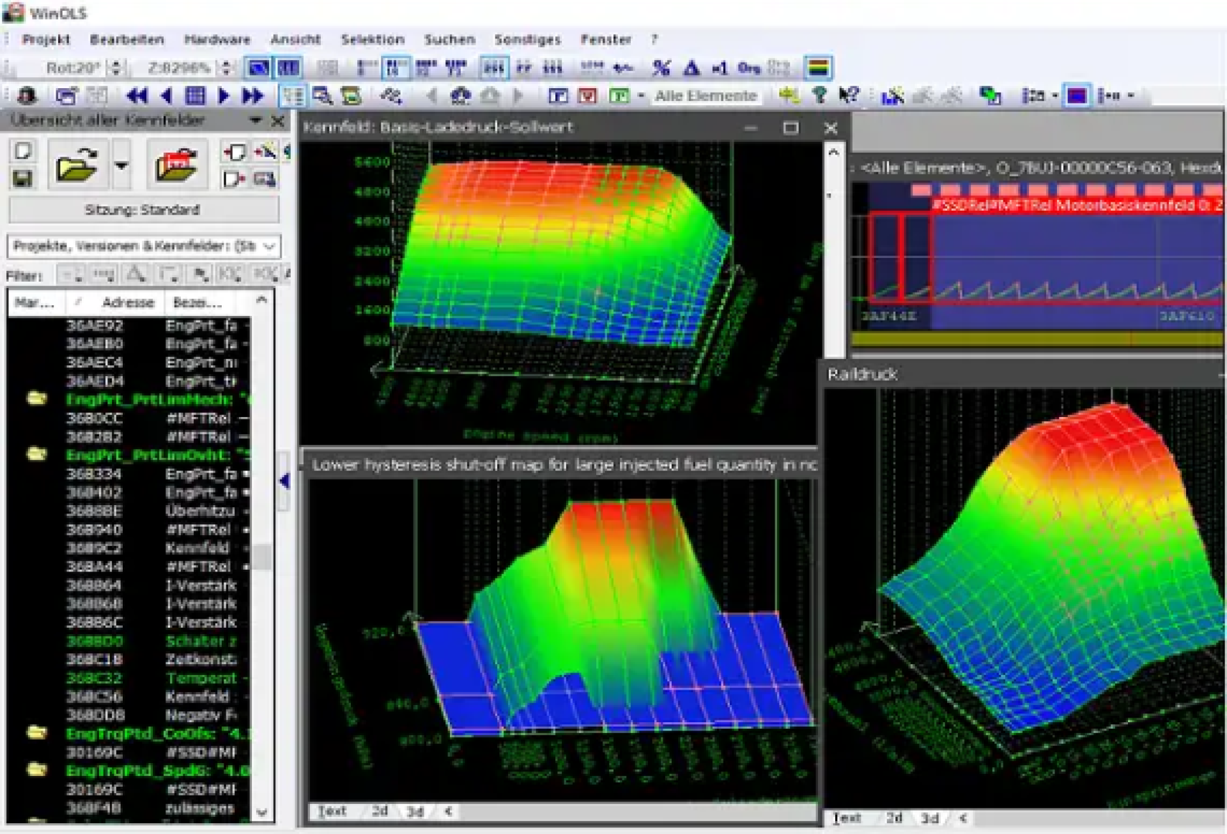1227x834 pixels.
Task: Open the search magnifier icon on the toolbar
Action: point(323,95)
